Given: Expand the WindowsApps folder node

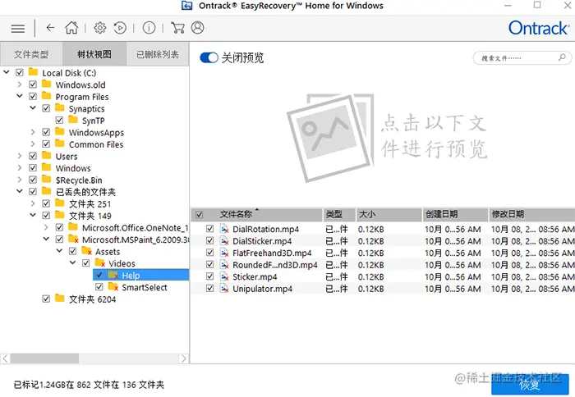Looking at the screenshot, I should click(x=33, y=132).
